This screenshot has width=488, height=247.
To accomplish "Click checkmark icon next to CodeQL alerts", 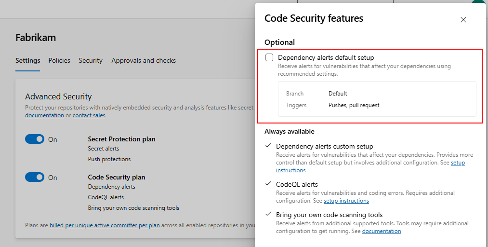I will click(x=268, y=184).
